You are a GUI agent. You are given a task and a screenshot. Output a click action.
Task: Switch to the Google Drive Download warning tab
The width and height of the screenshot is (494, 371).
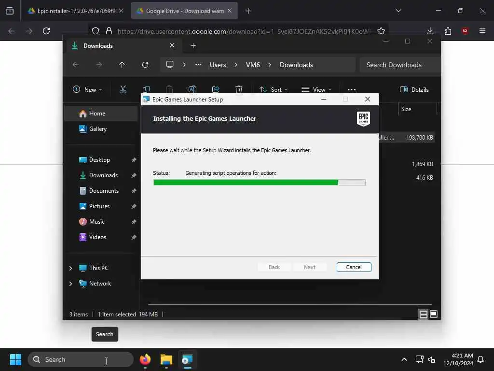click(185, 11)
